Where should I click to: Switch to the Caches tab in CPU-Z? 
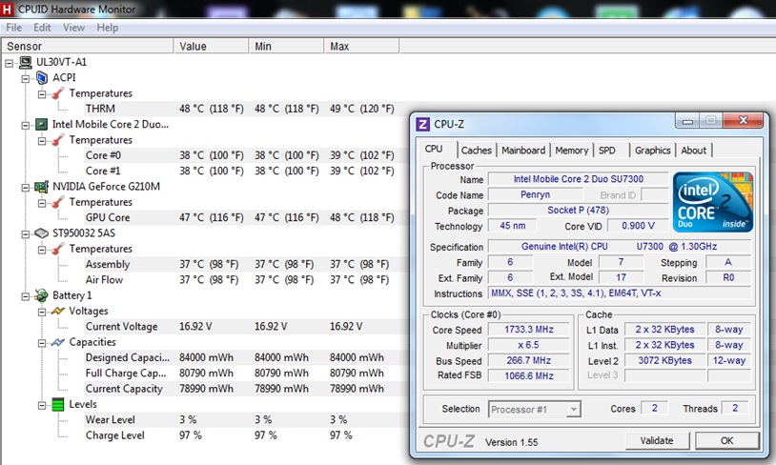point(476,151)
